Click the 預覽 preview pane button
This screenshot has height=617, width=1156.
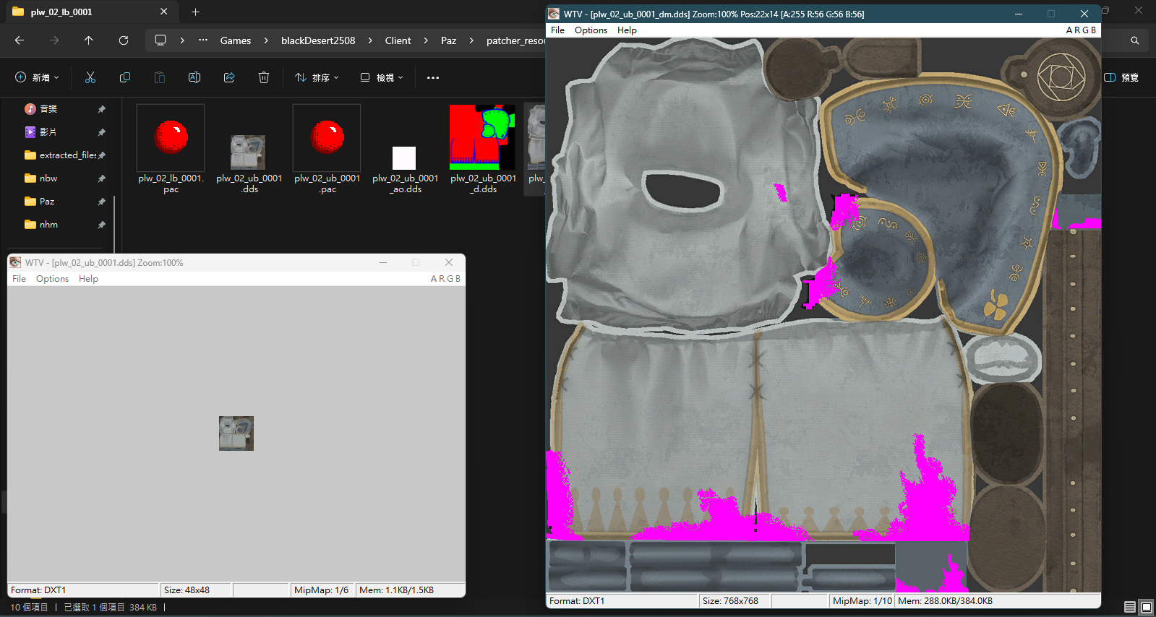click(x=1121, y=77)
